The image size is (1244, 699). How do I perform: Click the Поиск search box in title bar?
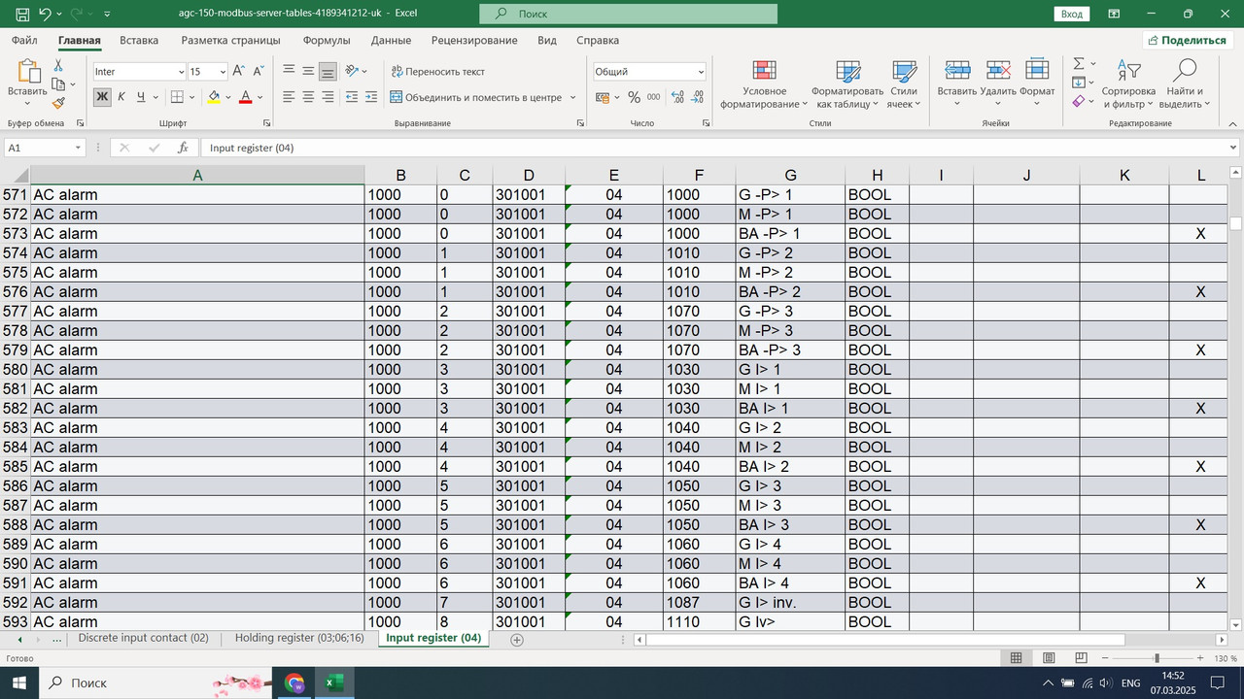(628, 14)
